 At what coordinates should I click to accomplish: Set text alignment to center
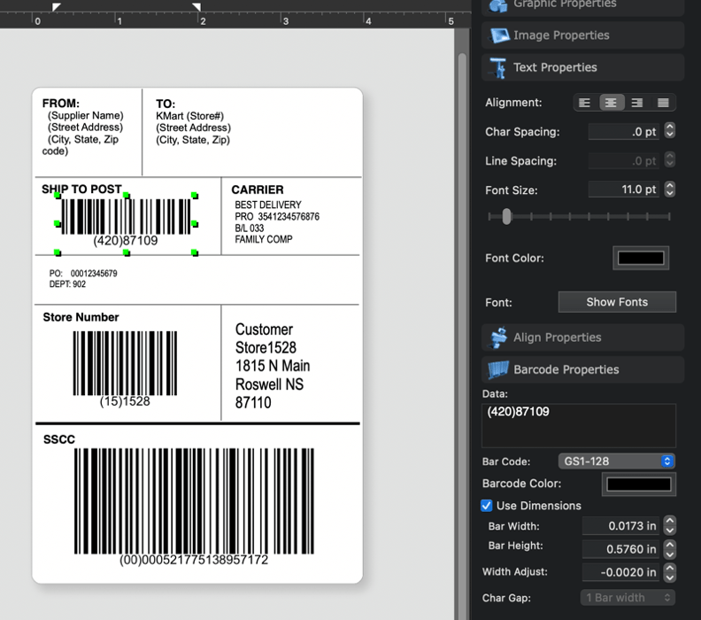click(611, 103)
